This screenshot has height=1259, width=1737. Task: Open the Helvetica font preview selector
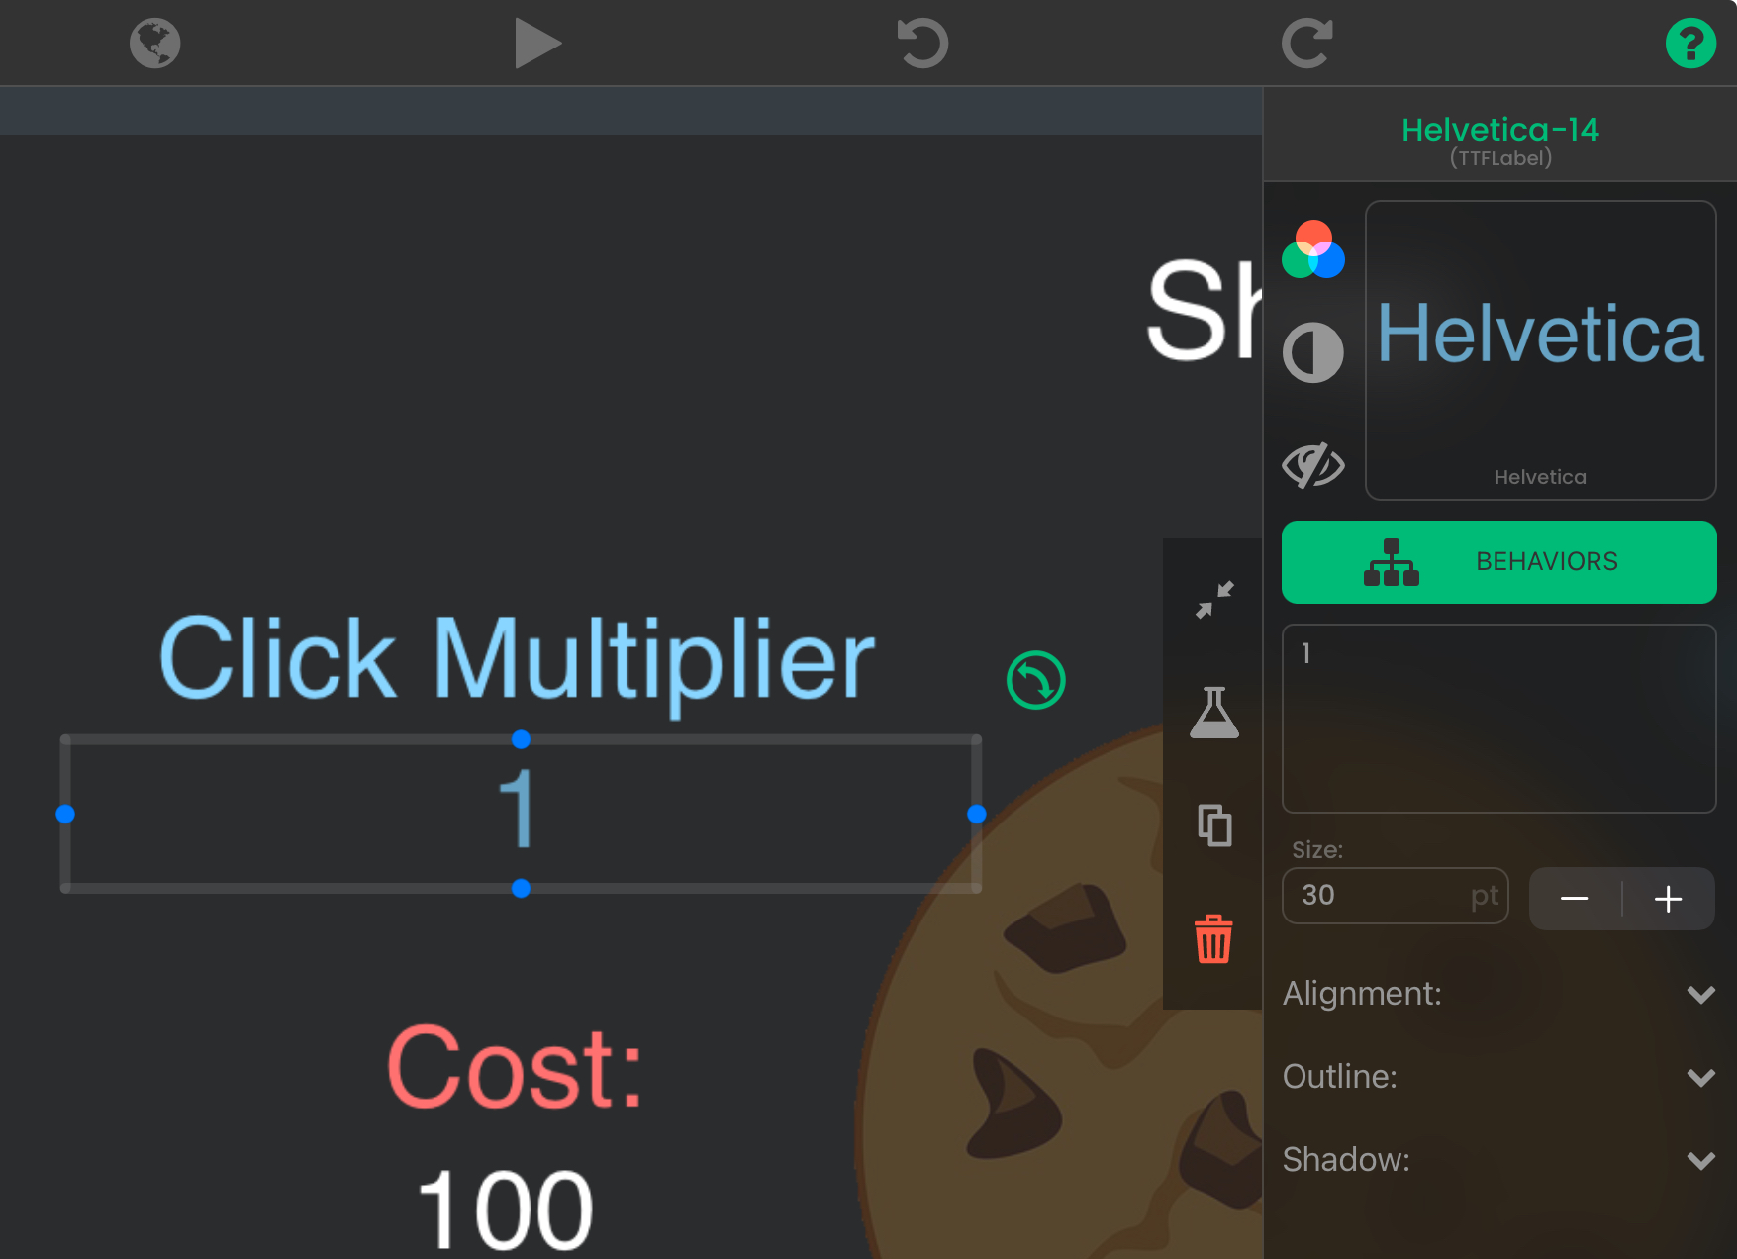point(1540,350)
